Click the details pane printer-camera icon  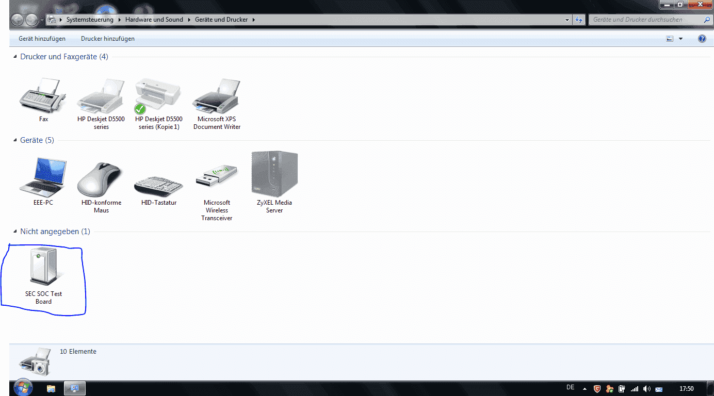(35, 362)
